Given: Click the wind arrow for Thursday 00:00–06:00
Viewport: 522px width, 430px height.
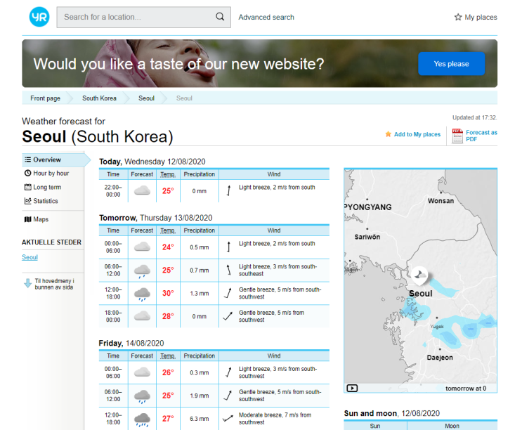Looking at the screenshot, I should [228, 247].
